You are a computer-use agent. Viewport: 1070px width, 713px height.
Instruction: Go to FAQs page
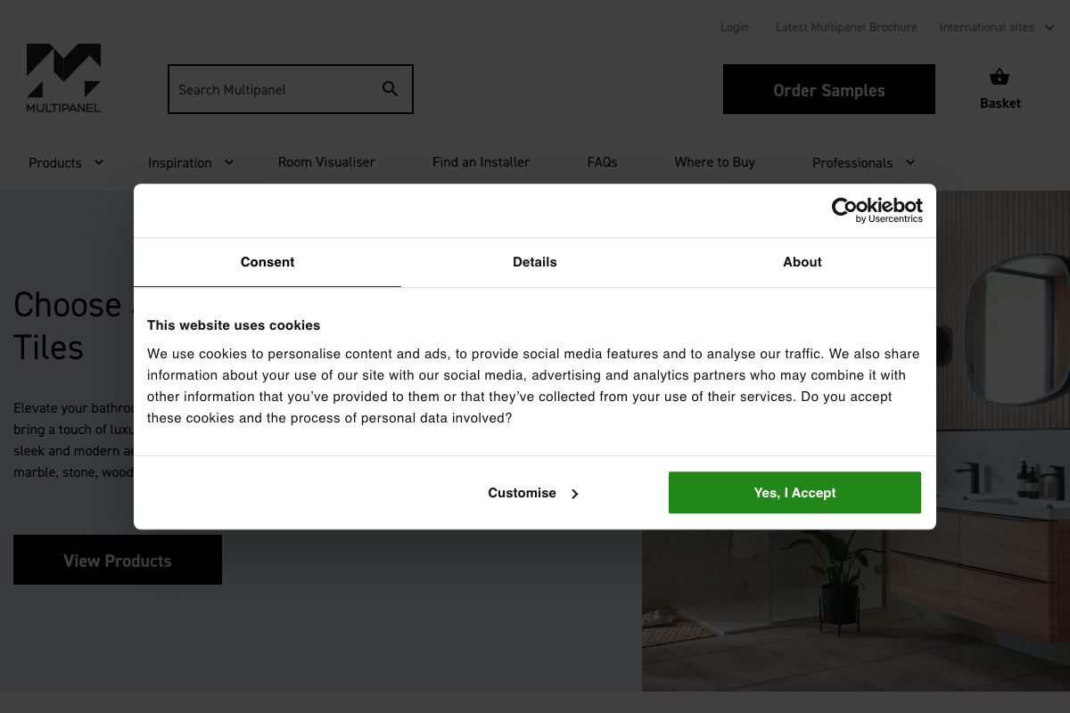click(x=602, y=162)
